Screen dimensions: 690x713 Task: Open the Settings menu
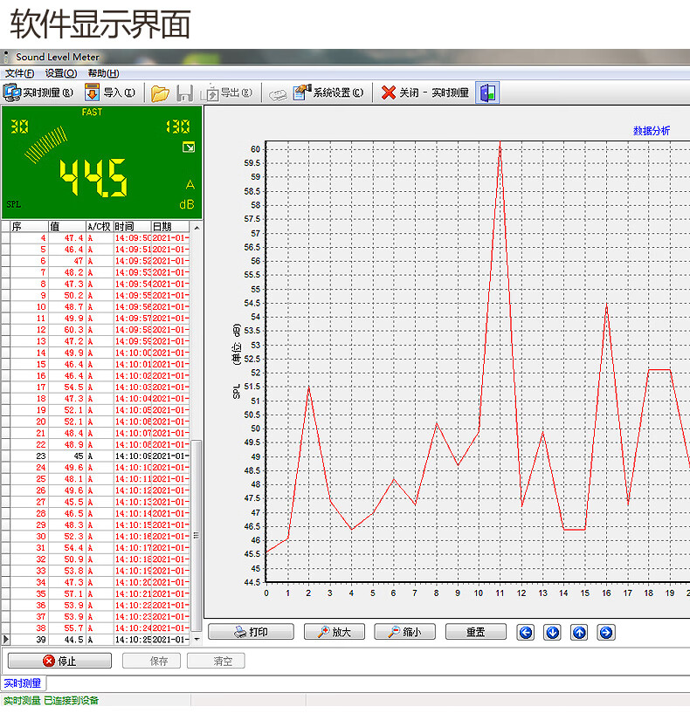point(61,73)
